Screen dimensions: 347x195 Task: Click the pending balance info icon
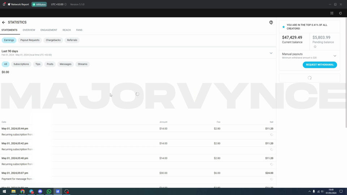(315, 47)
